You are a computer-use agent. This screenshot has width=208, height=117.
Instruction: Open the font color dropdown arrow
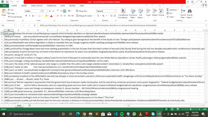click(54, 16)
